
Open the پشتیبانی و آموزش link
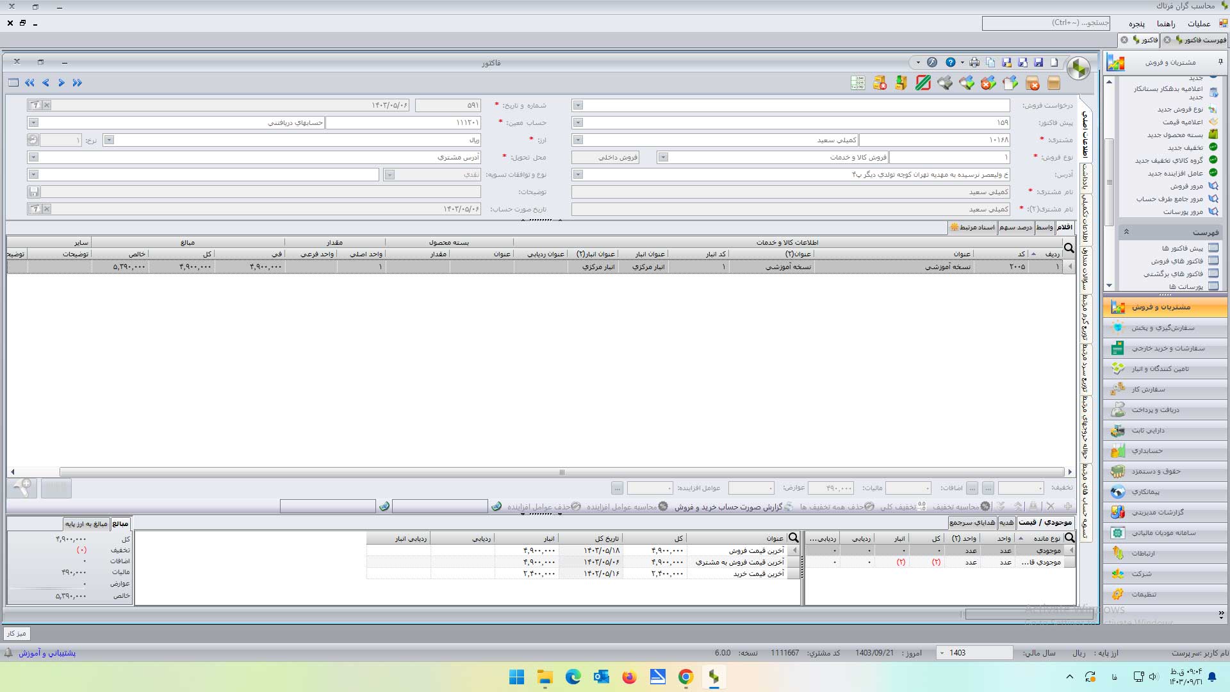coord(47,653)
